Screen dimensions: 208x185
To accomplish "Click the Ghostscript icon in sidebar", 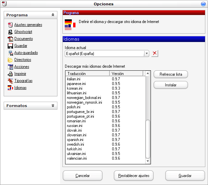I will (11, 32).
